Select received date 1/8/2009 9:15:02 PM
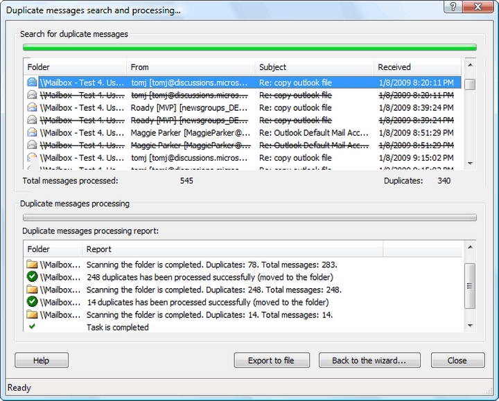The width and height of the screenshot is (499, 401). 416,158
